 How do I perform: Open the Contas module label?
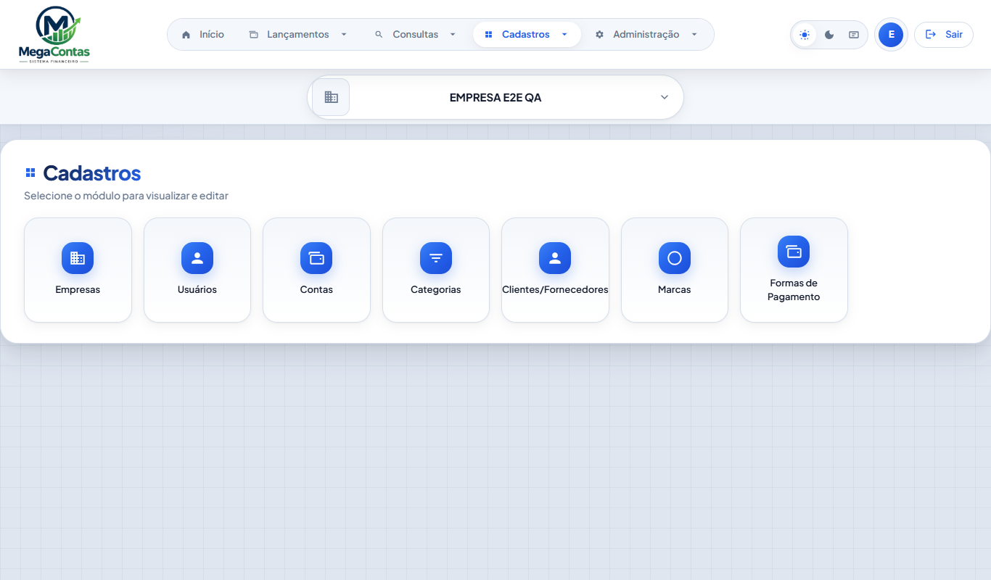(x=316, y=290)
